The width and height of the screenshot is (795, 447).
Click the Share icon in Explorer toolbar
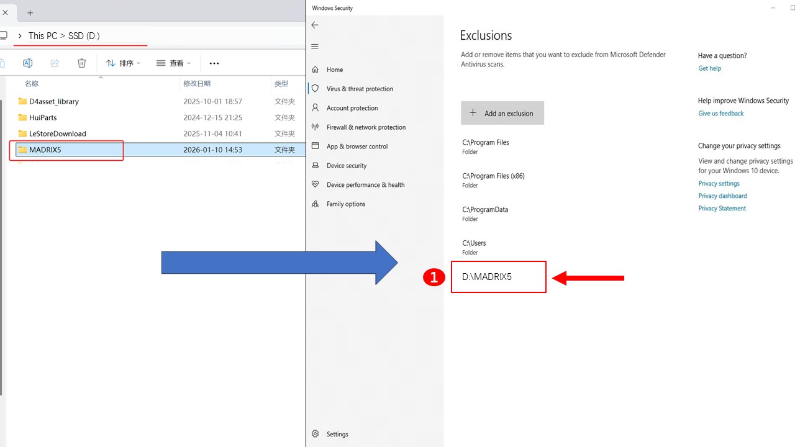pos(55,63)
